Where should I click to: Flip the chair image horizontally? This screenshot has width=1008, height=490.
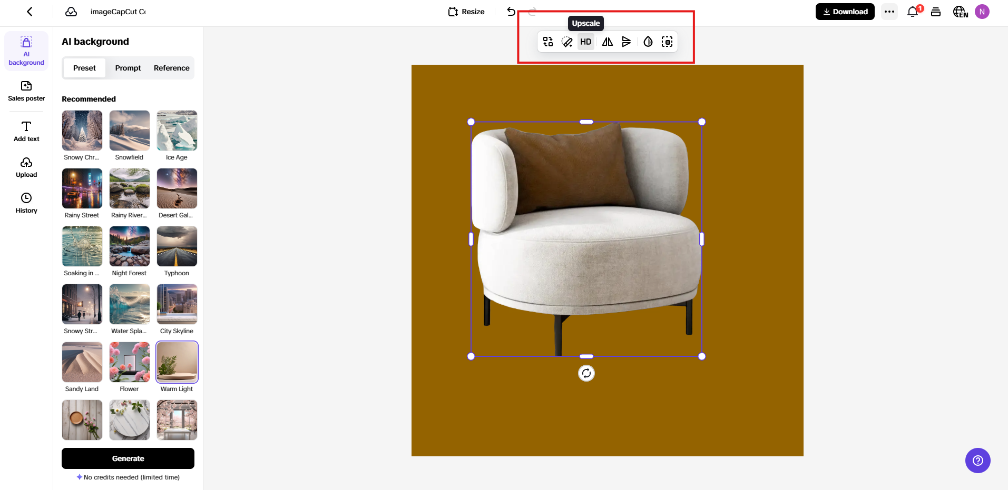pyautogui.click(x=606, y=42)
